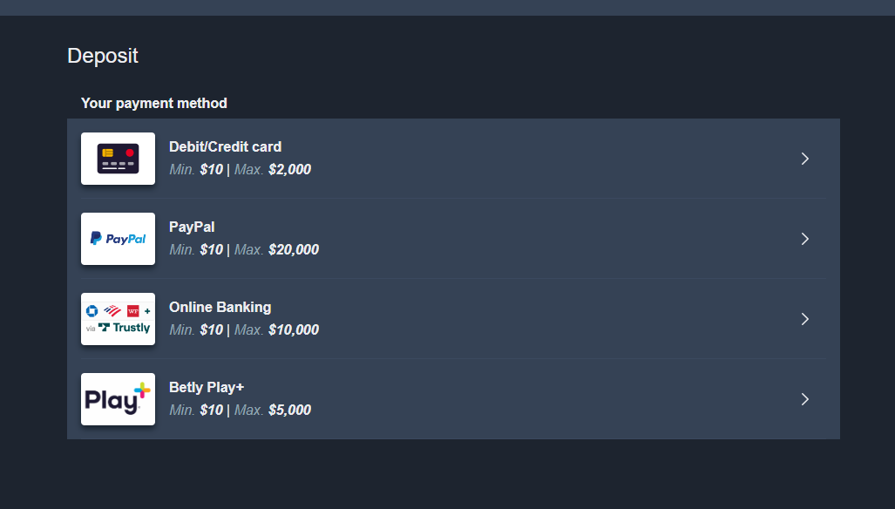Click the Max. $20,000 PayPal limit

click(x=277, y=249)
